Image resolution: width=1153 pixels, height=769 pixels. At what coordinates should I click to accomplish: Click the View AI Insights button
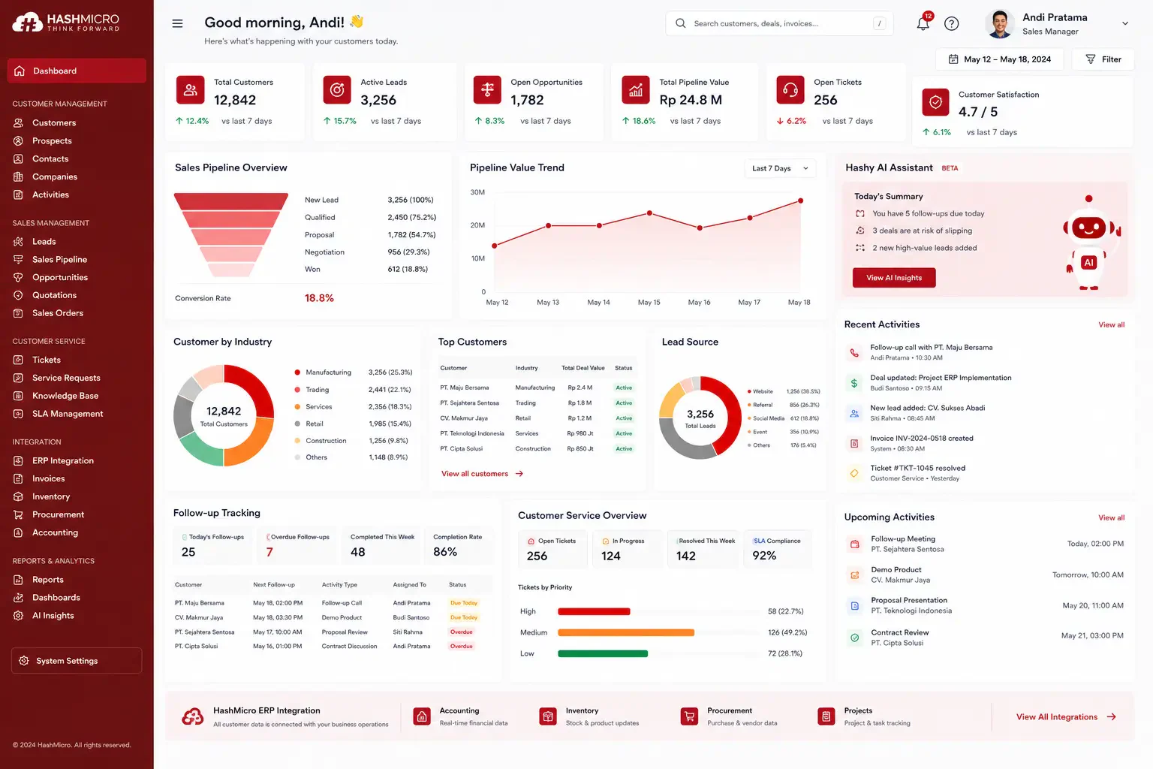[894, 278]
